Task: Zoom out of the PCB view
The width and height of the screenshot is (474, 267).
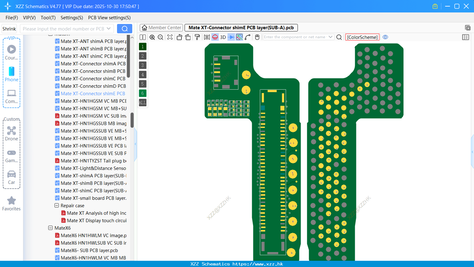Action: point(160,37)
